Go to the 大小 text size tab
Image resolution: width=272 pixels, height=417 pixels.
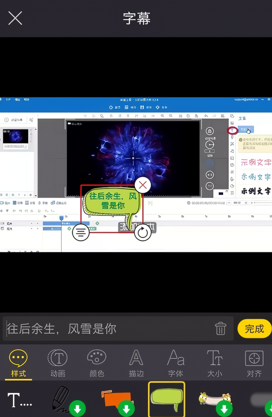[215, 363]
